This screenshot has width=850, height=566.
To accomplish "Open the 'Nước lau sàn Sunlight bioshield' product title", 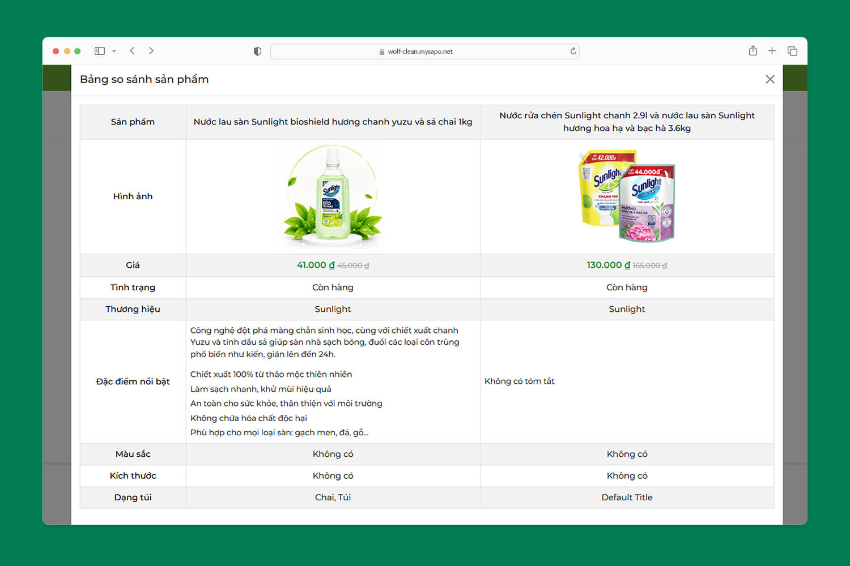I will click(x=333, y=122).
